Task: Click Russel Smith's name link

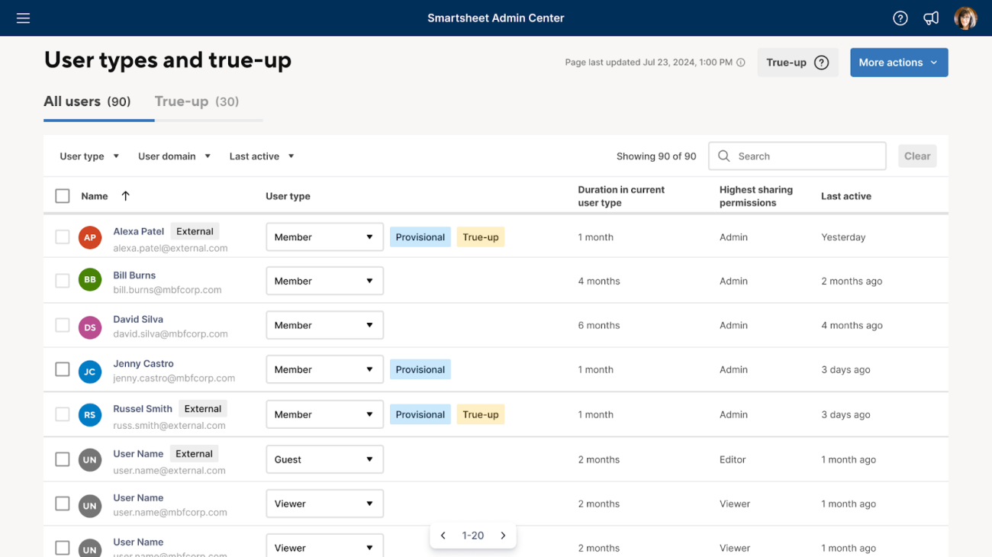Action: click(x=143, y=409)
